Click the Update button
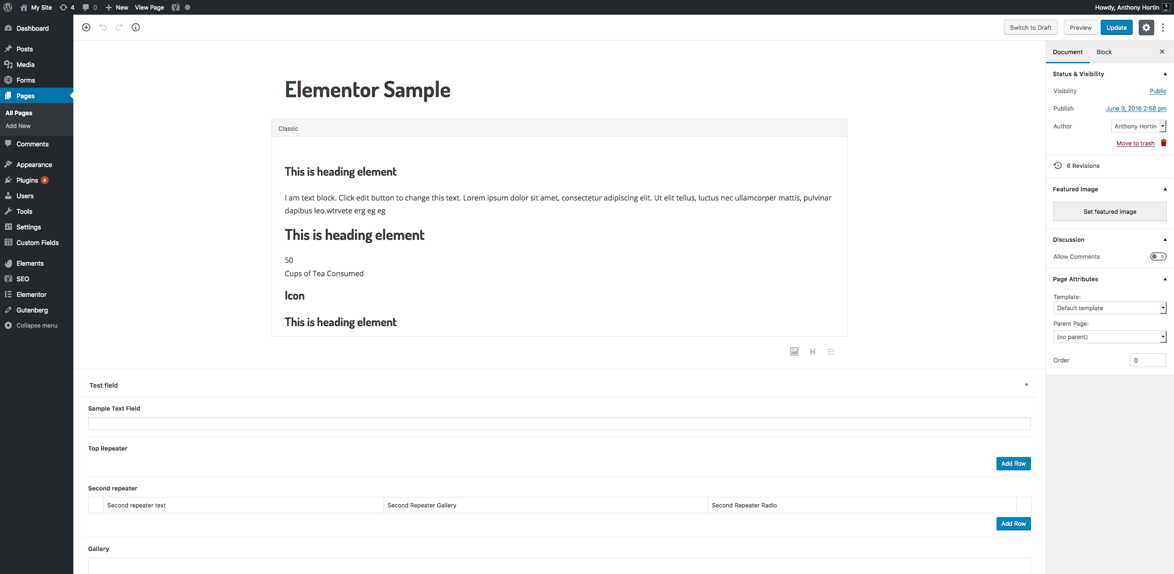This screenshot has height=574, width=1174. [1116, 27]
